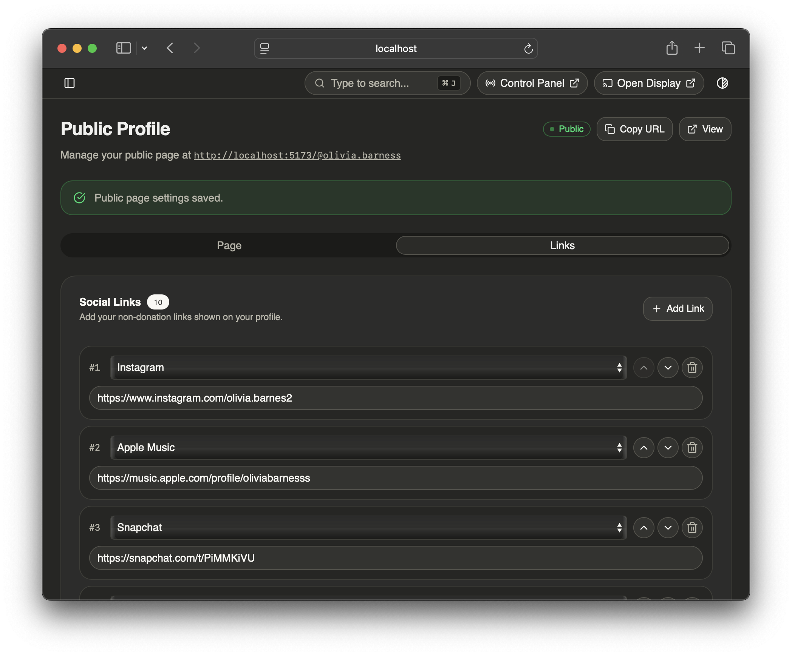This screenshot has width=792, height=656.
Task: Click the Copy URL button
Action: pos(634,129)
